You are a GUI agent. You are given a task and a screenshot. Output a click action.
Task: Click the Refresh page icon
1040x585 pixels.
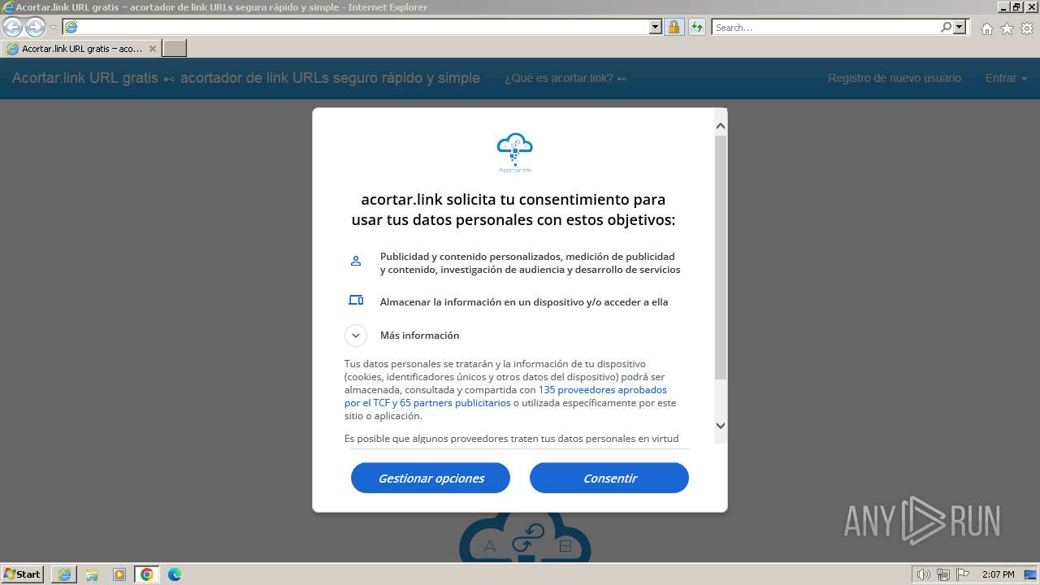point(696,27)
